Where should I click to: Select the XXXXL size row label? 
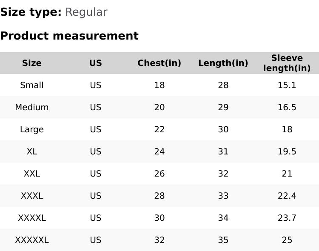(32, 218)
